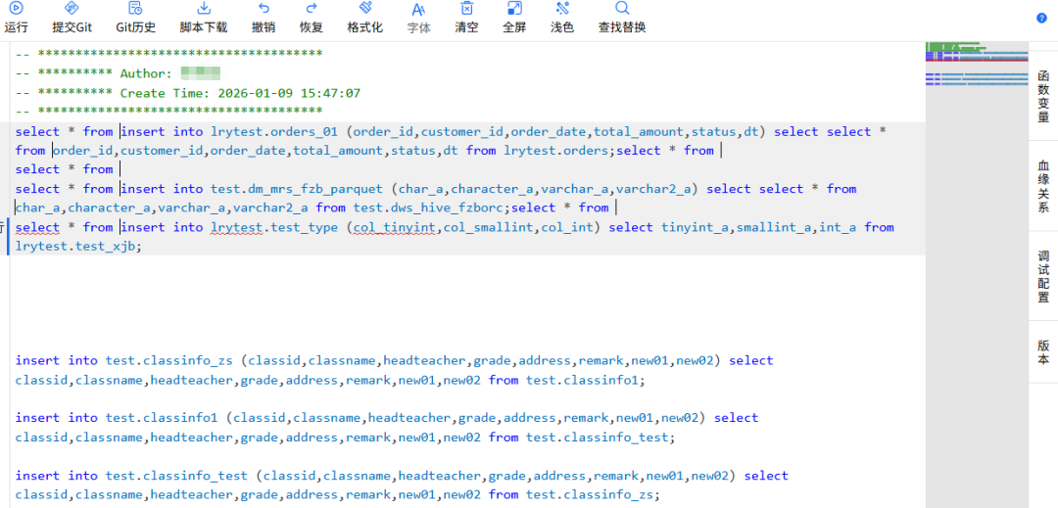Click text test.classinfo_zs; on last line
The height and width of the screenshot is (508, 1058).
[x=593, y=495]
